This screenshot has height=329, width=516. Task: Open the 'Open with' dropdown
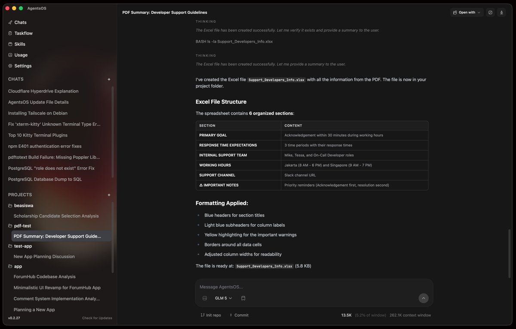pyautogui.click(x=467, y=12)
